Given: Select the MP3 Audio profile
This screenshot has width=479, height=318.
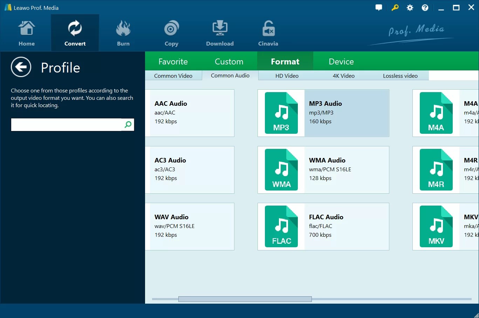Looking at the screenshot, I should click(323, 113).
